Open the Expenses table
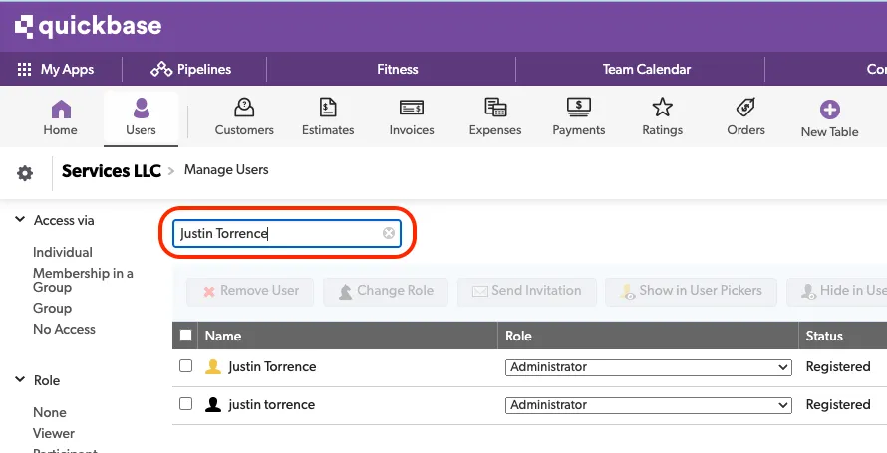The width and height of the screenshot is (887, 453). (495, 118)
